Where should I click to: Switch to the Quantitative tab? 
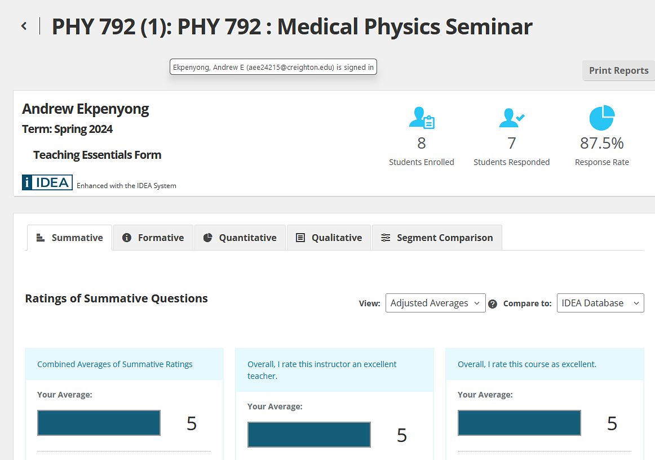(240, 238)
